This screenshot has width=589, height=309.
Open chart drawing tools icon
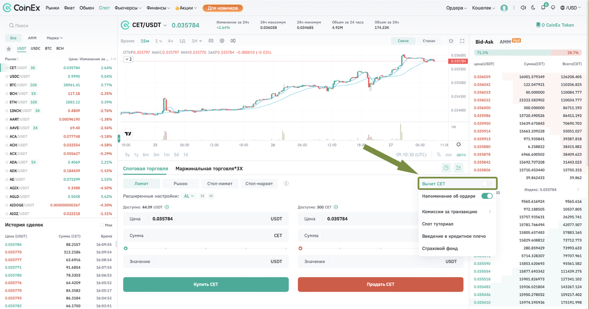click(x=211, y=41)
